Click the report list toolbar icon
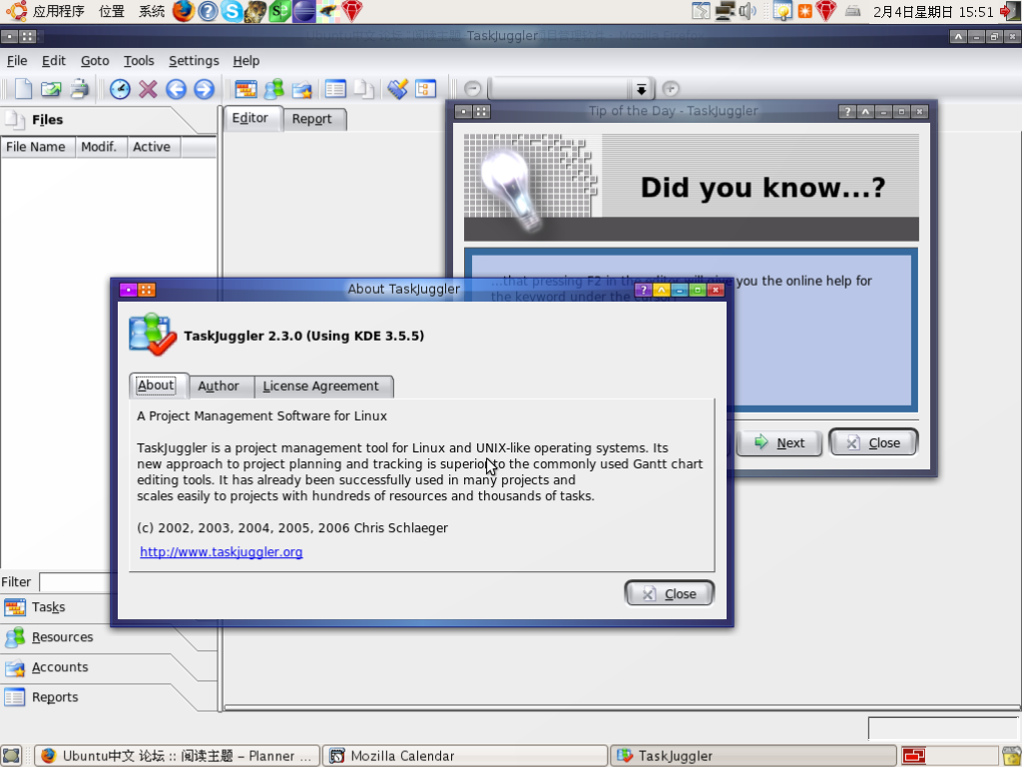Viewport: 1022px width, 767px height. [x=335, y=89]
